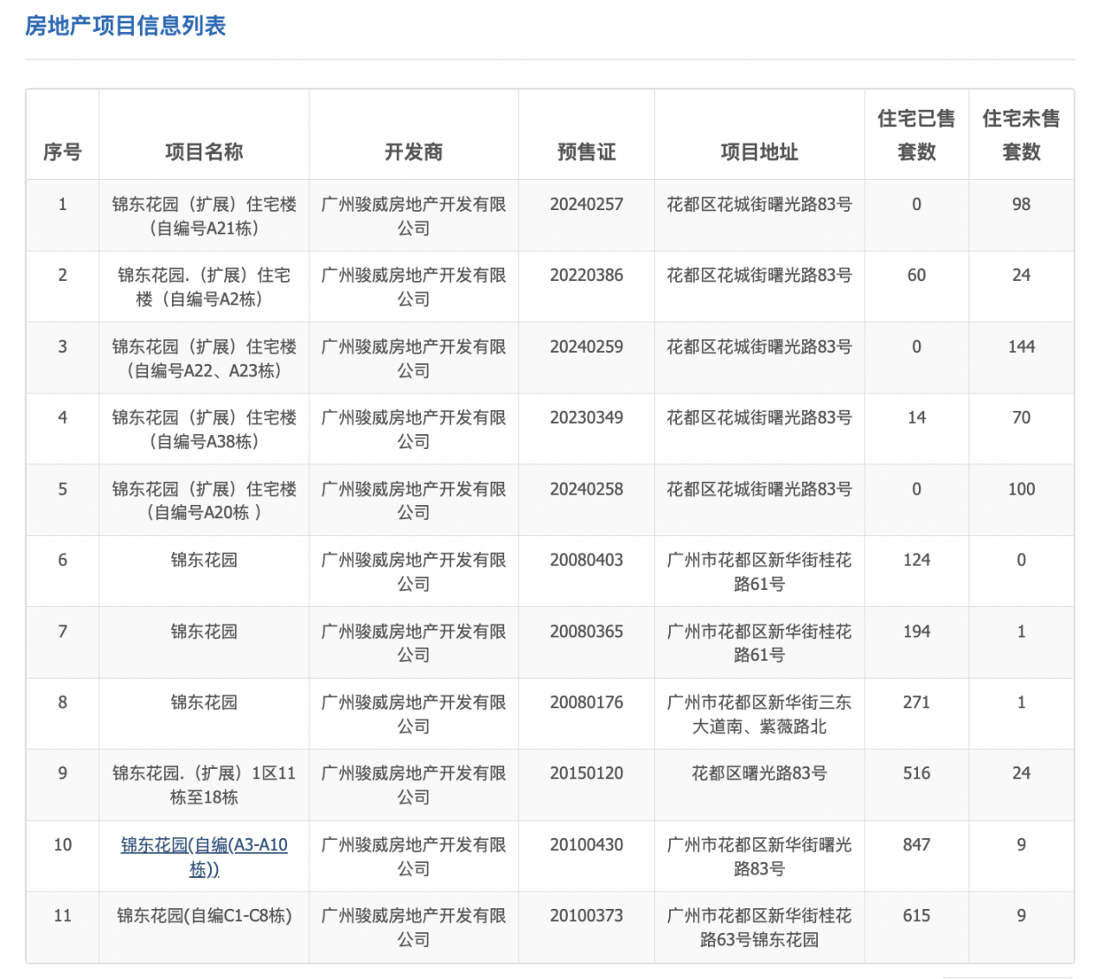Click 锦东花园 name in row 6
The image size is (1097, 979).
tap(204, 560)
